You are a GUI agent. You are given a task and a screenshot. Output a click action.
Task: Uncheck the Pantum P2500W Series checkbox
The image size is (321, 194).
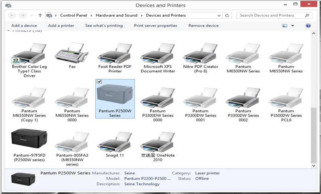pos(99,81)
